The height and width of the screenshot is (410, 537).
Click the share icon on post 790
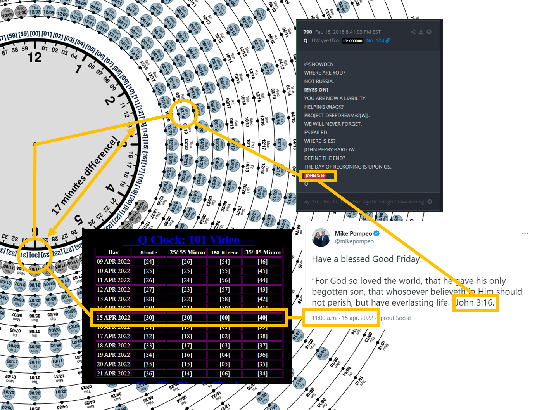click(413, 32)
